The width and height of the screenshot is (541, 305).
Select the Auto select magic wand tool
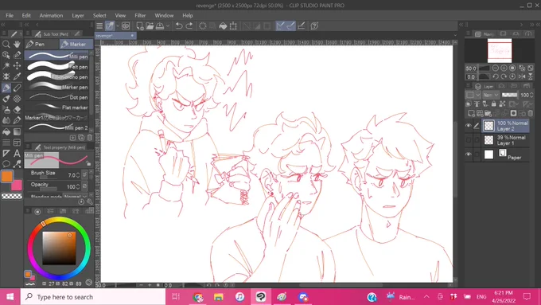click(x=6, y=65)
